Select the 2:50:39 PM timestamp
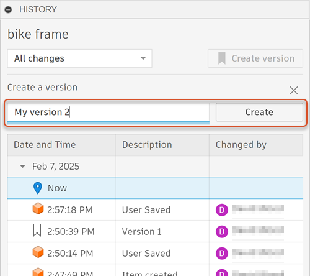 pos(71,232)
